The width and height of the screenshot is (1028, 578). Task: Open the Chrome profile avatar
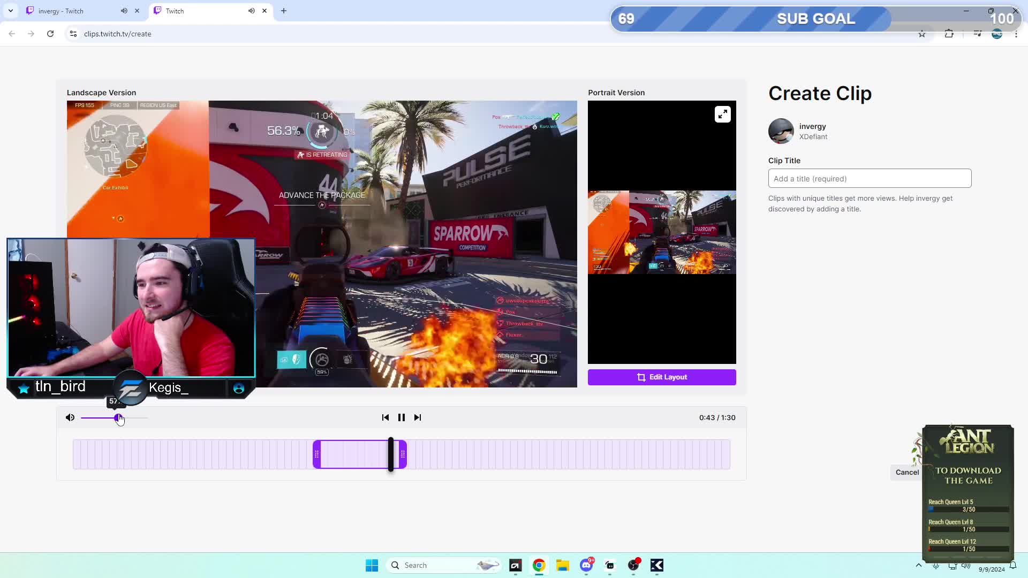(997, 34)
